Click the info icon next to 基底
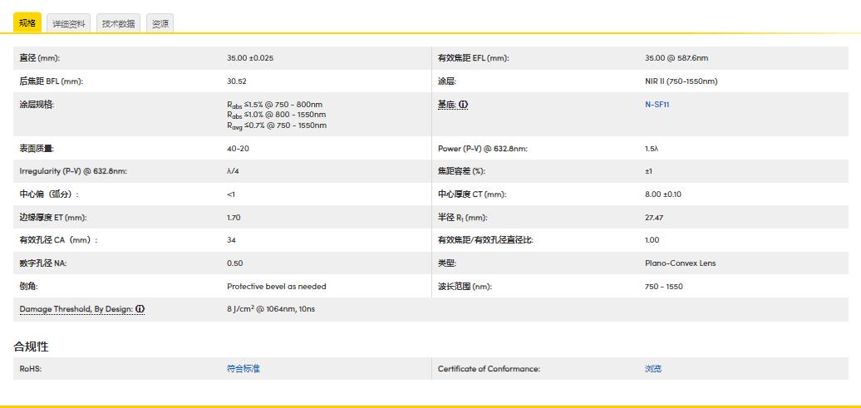 point(464,105)
